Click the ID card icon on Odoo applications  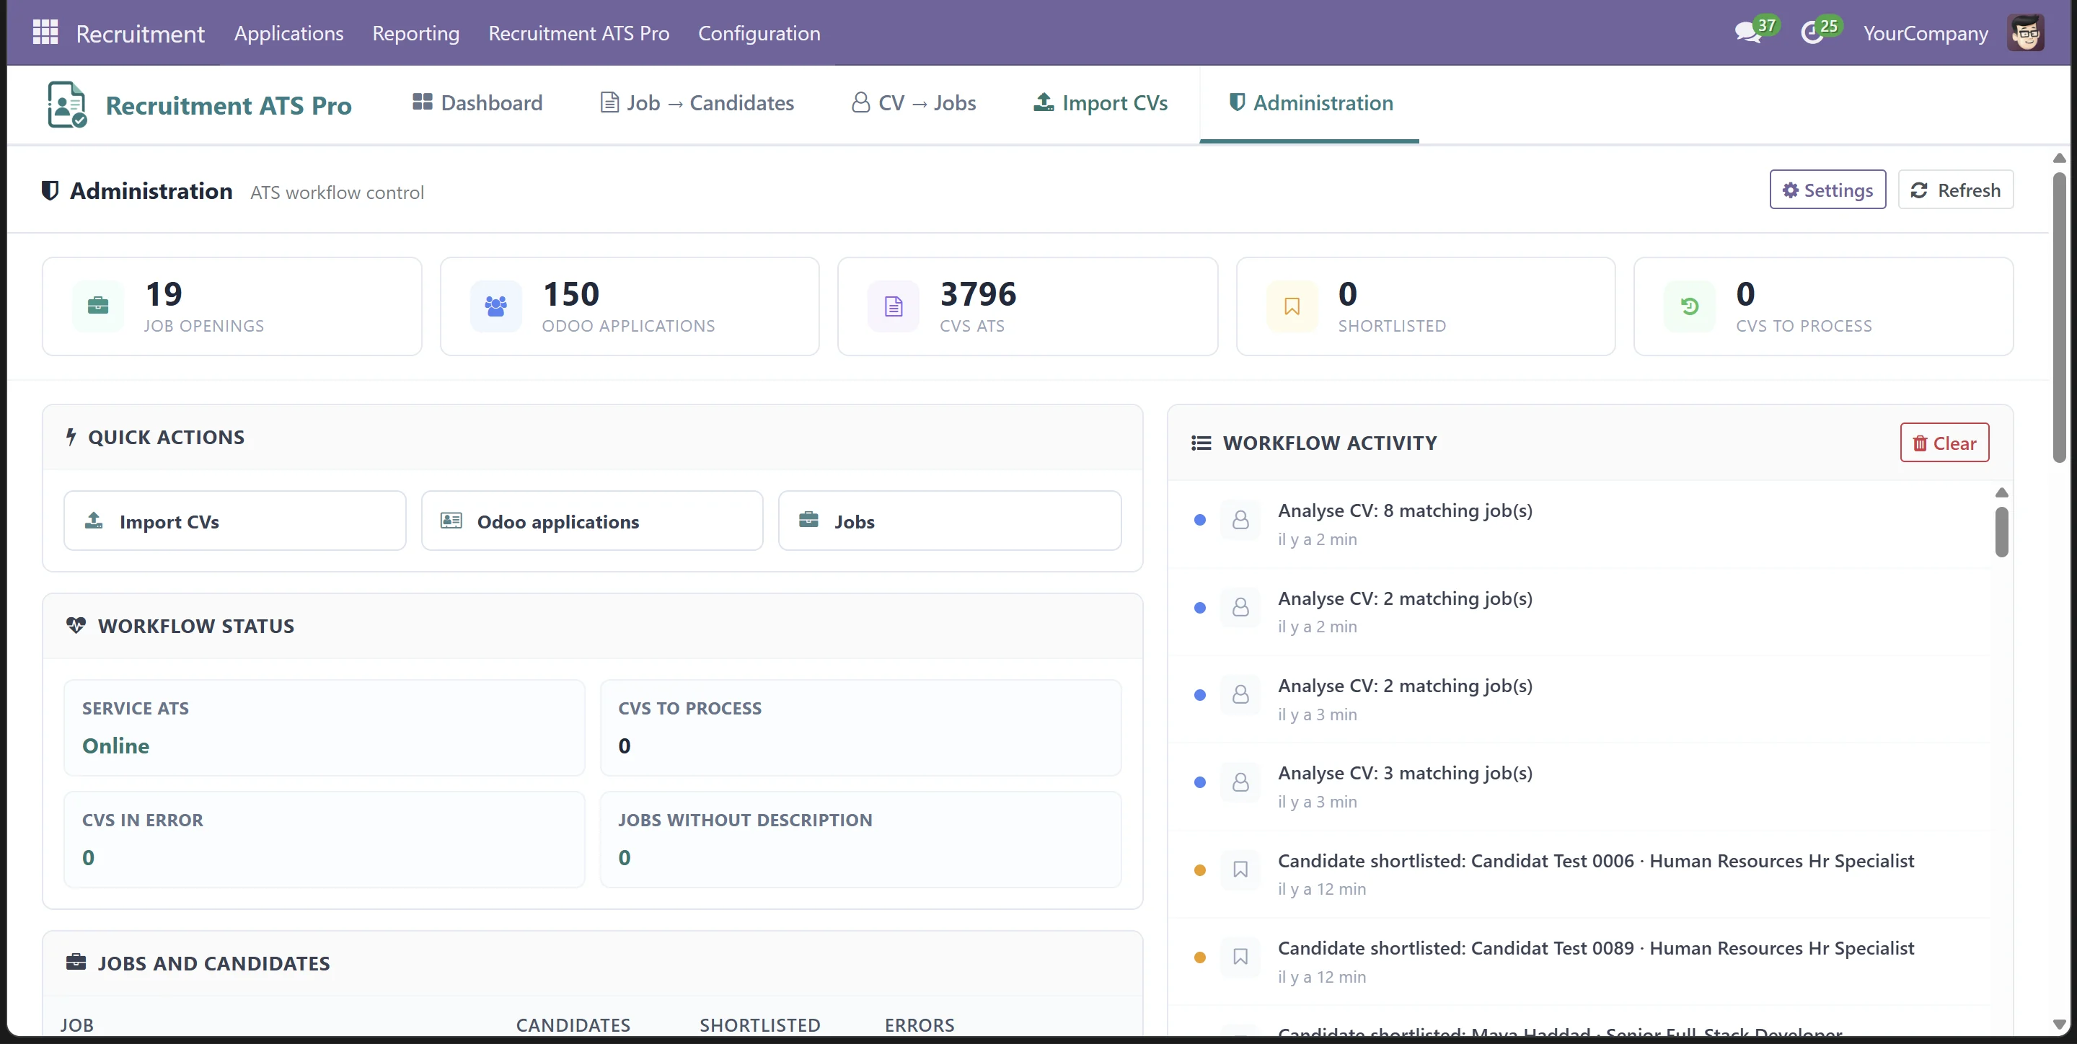(x=451, y=521)
